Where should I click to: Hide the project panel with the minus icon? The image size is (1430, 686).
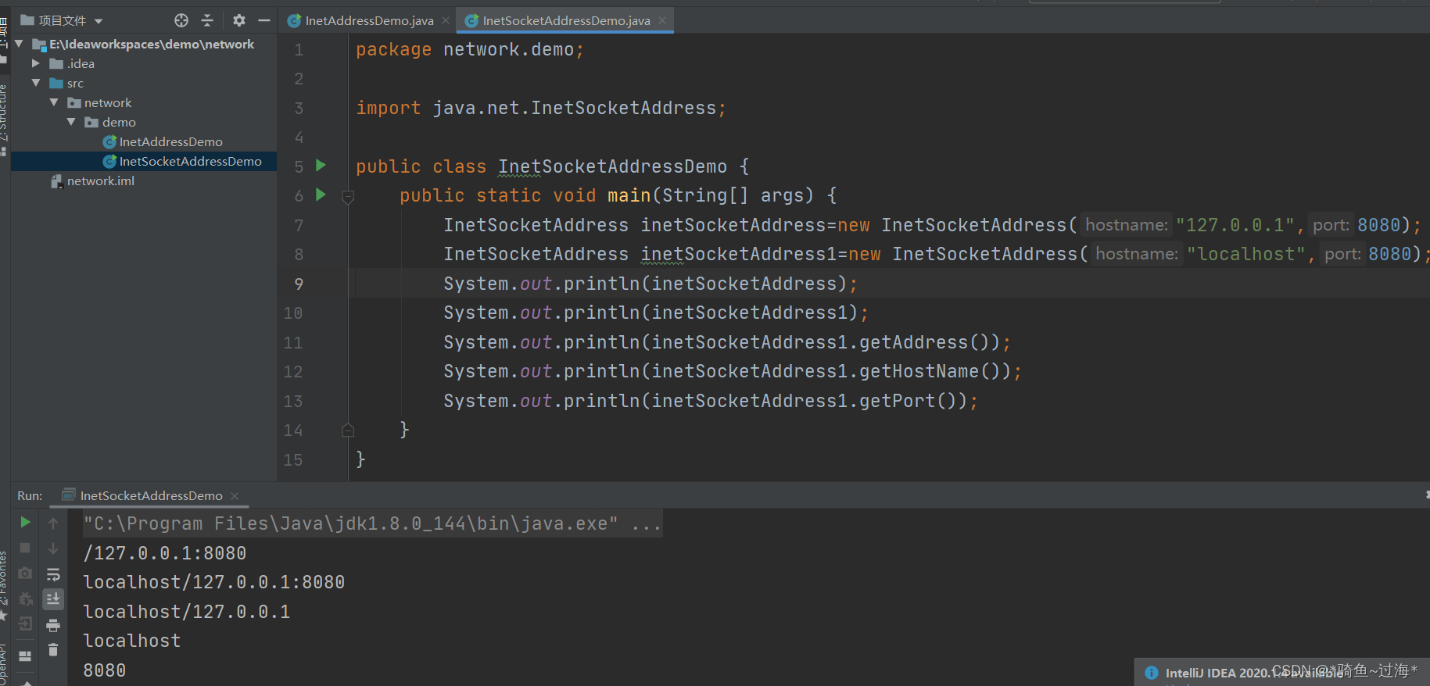(x=264, y=20)
